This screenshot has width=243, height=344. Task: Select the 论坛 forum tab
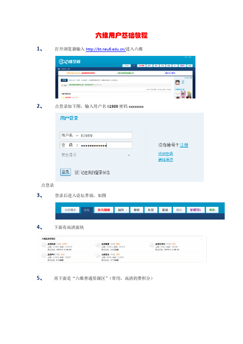pos(87,210)
